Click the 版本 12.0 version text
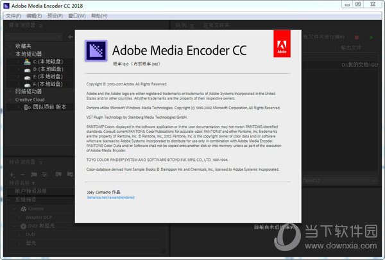Image resolution: width=385 pixels, height=260 pixels. pyautogui.click(x=137, y=64)
